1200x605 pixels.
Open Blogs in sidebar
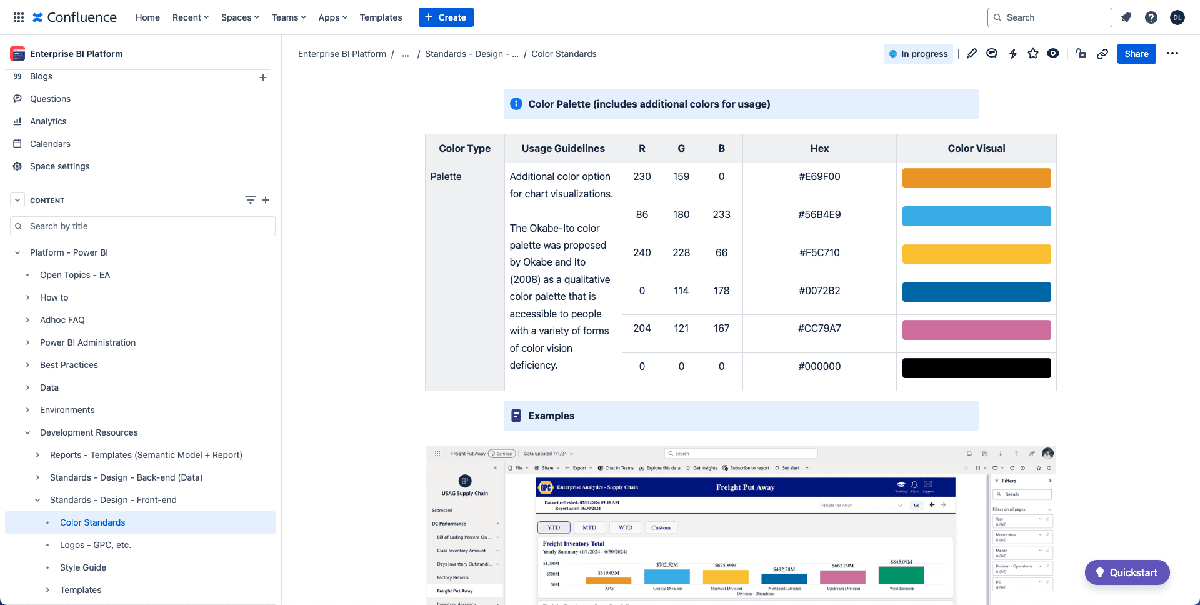[41, 76]
